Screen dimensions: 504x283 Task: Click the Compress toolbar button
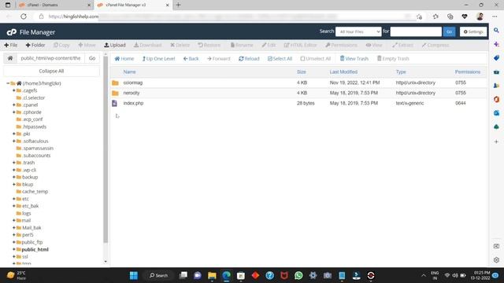pos(435,46)
